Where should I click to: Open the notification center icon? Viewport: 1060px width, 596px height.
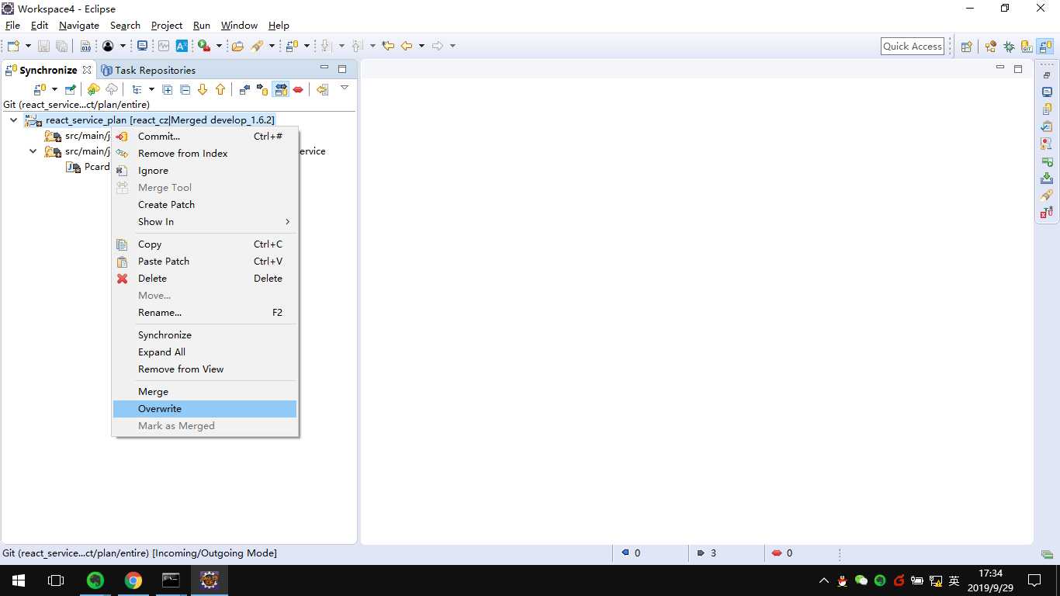click(1034, 580)
